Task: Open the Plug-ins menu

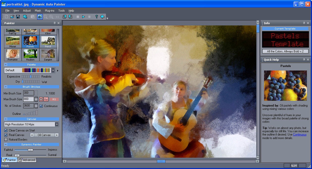Action: point(49,11)
